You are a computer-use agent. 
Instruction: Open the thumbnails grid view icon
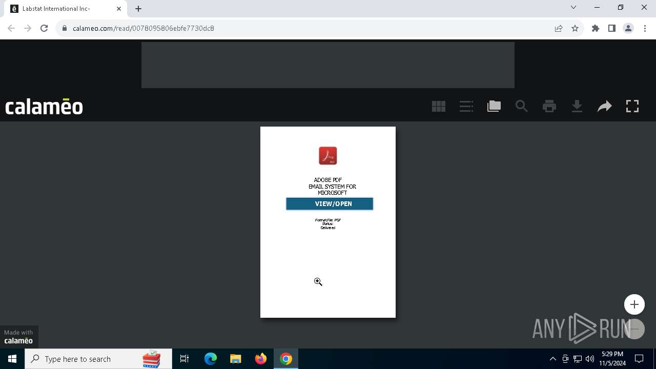click(439, 106)
